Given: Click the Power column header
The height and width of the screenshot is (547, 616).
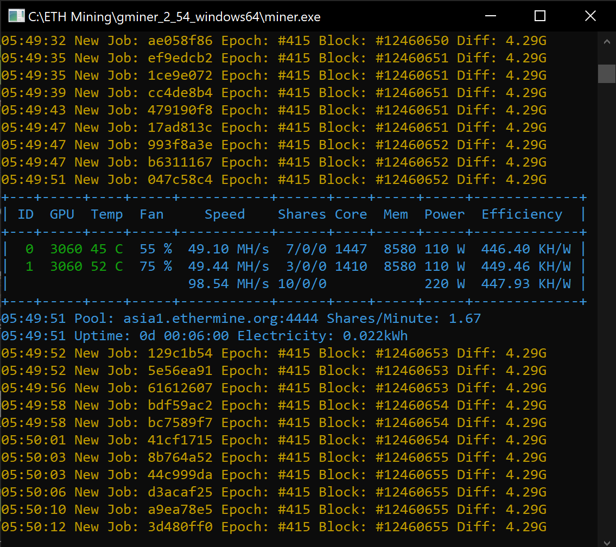Looking at the screenshot, I should 444,214.
